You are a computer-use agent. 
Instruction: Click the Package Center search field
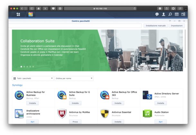coord(75,26)
